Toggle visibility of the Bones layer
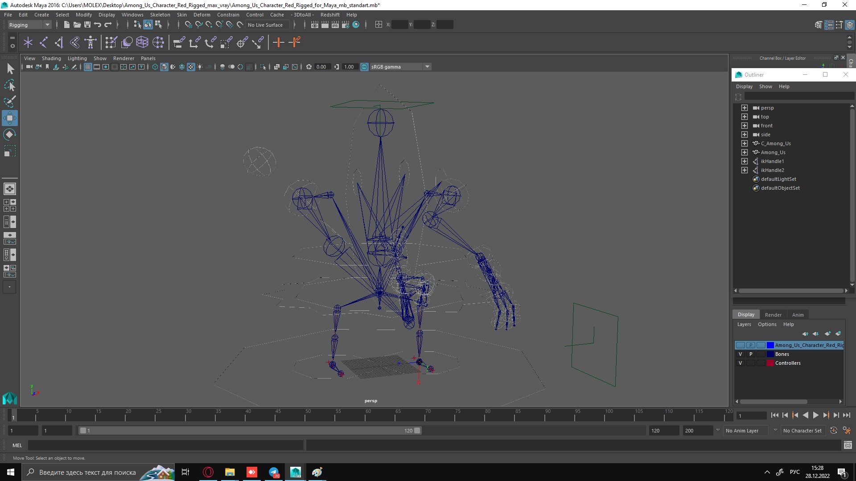This screenshot has height=481, width=856. point(741,355)
